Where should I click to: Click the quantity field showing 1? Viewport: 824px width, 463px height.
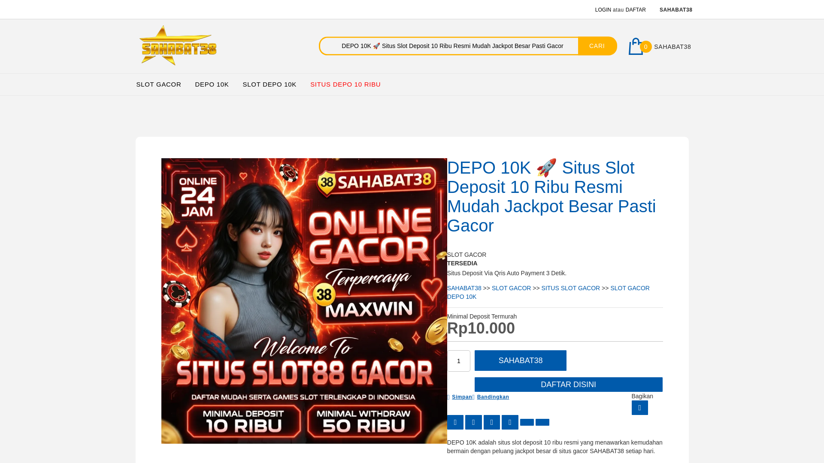point(459,361)
